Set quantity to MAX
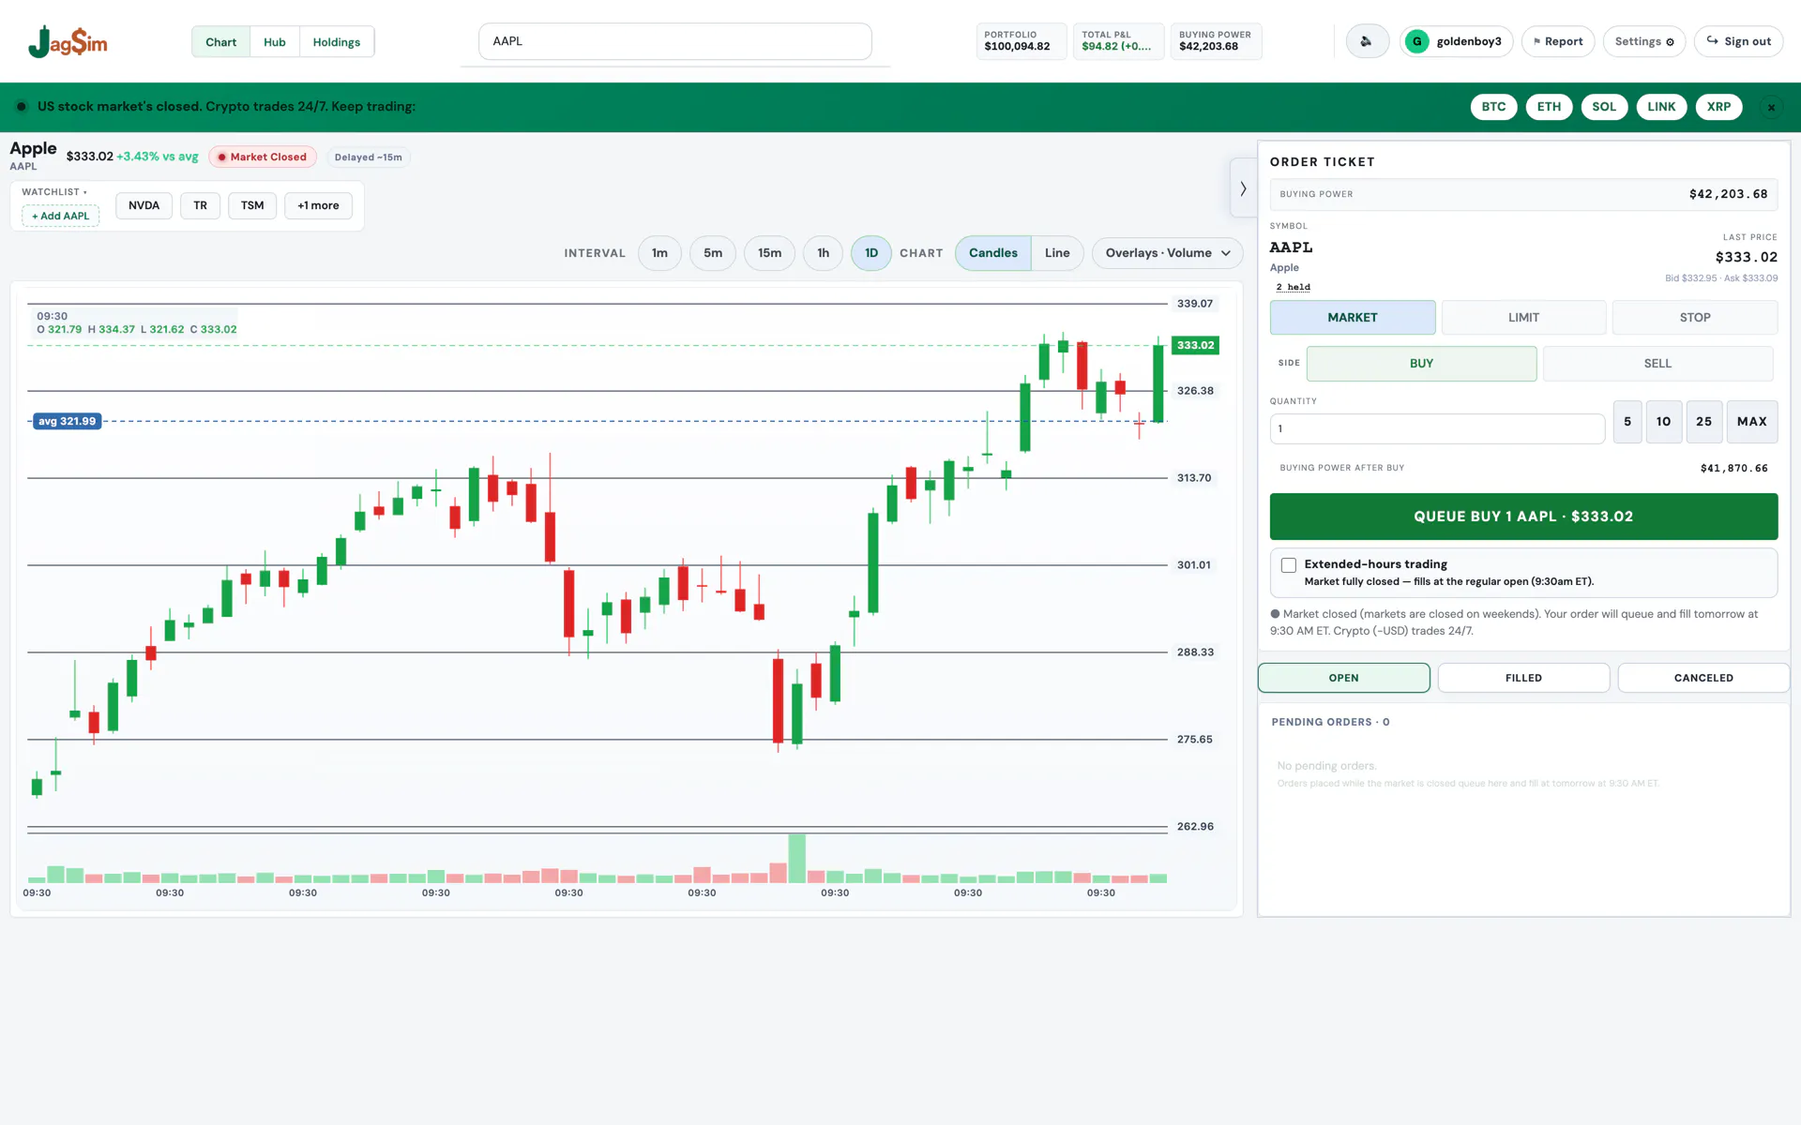Image resolution: width=1801 pixels, height=1125 pixels. (1751, 422)
